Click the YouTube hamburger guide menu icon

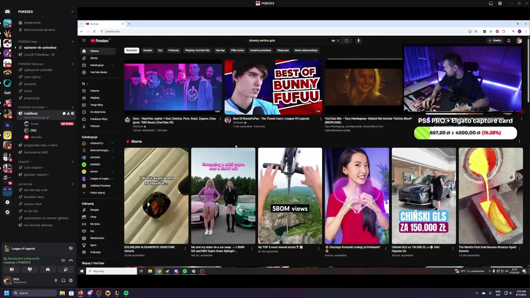pyautogui.click(x=84, y=41)
